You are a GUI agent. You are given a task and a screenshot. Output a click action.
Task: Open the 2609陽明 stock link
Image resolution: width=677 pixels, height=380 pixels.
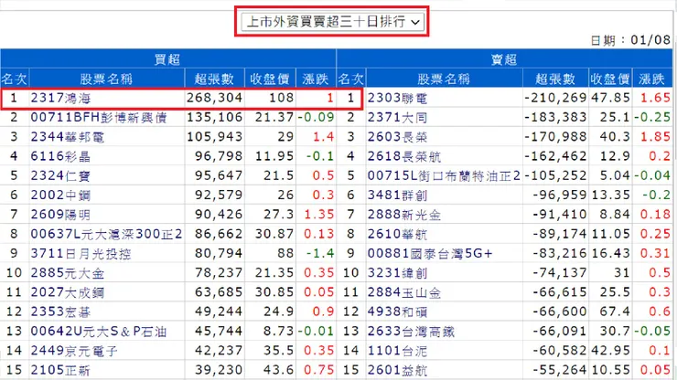(61, 215)
